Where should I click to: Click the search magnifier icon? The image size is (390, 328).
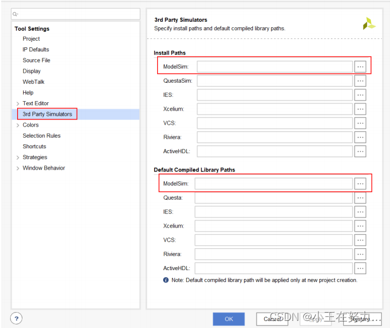[x=15, y=14]
